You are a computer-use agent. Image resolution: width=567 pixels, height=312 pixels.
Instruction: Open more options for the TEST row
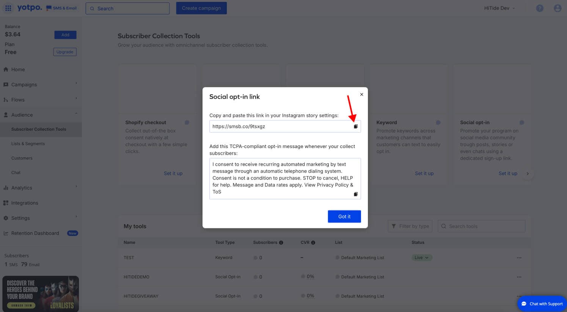pyautogui.click(x=519, y=258)
